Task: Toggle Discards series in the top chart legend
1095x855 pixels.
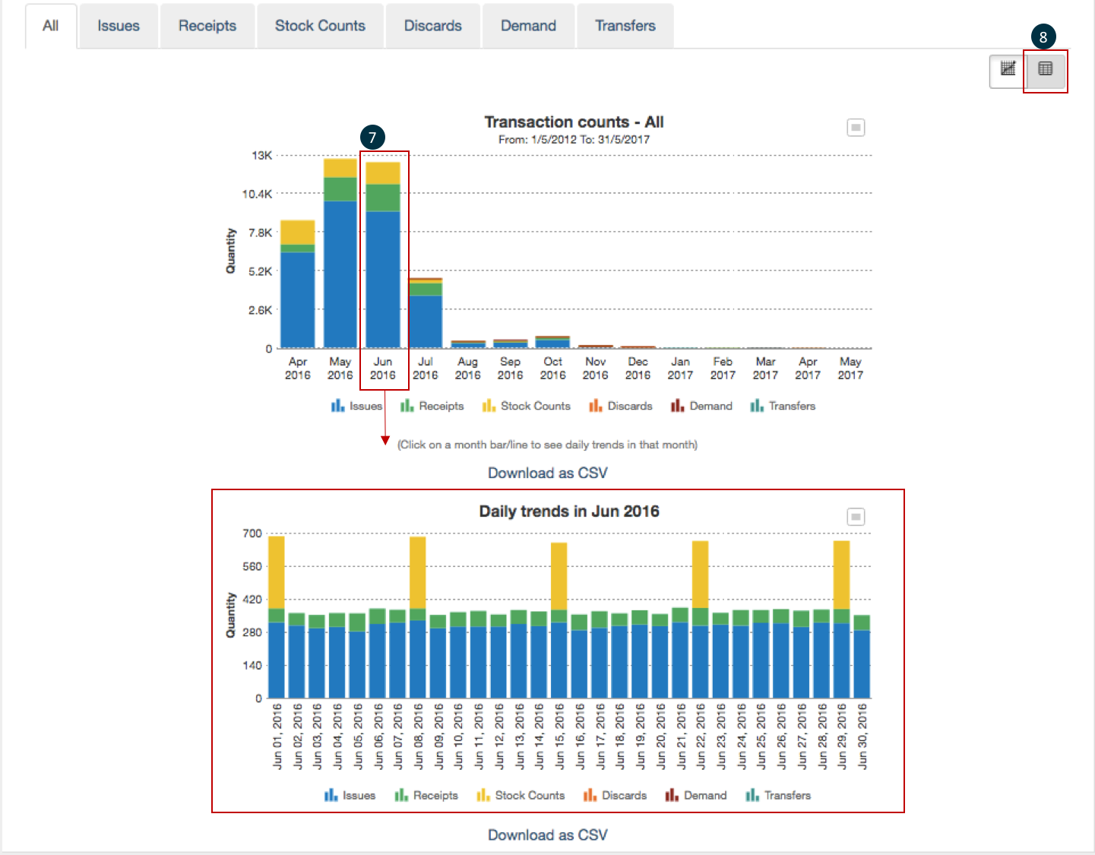Action: [x=620, y=406]
